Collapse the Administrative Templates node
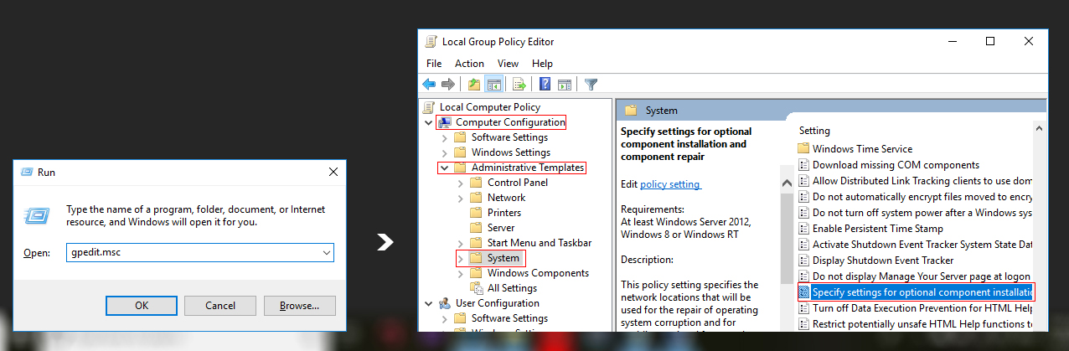Viewport: 1069px width, 351px height. pyautogui.click(x=444, y=168)
